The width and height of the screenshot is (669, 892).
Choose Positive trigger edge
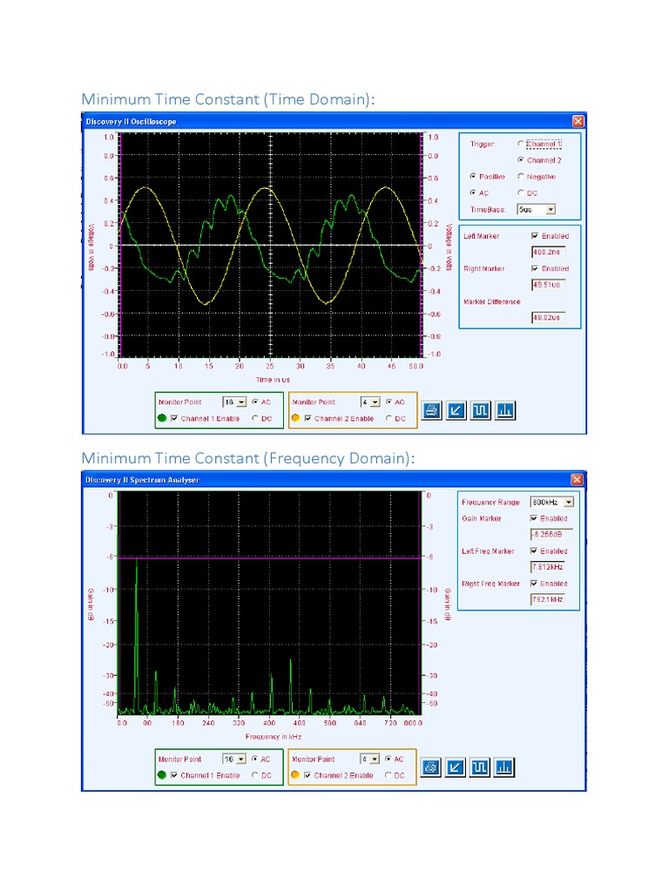(x=473, y=176)
